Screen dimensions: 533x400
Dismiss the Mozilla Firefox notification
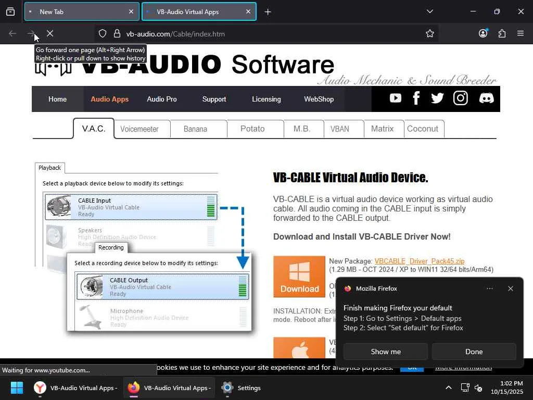[x=510, y=289]
